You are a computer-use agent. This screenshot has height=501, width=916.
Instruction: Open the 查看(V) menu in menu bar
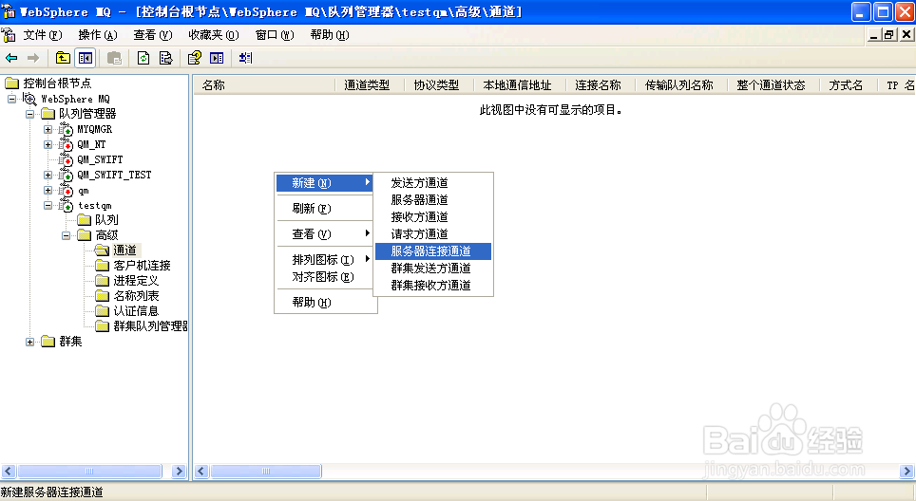(152, 35)
